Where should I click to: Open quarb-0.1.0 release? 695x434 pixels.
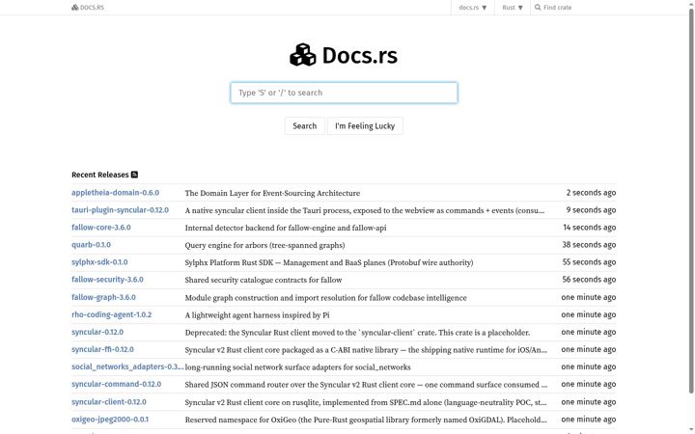tap(92, 245)
